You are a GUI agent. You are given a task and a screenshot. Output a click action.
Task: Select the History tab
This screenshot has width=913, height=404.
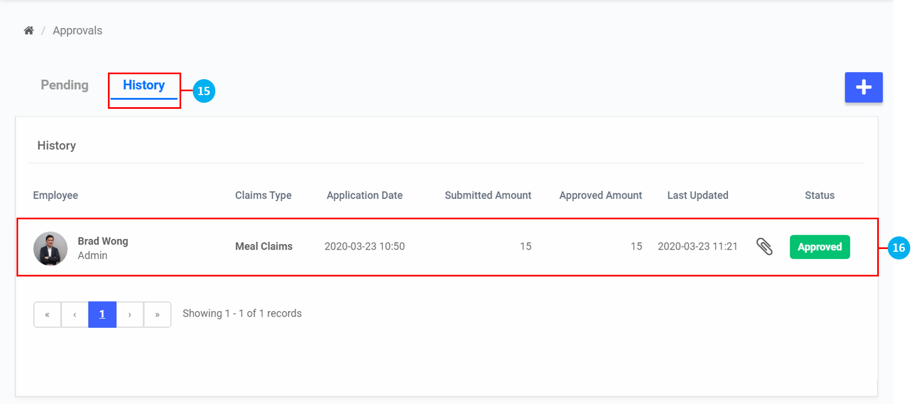144,85
